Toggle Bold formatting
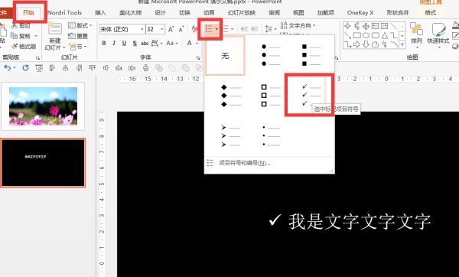Image resolution: width=459 pixels, height=277 pixels. (x=104, y=43)
